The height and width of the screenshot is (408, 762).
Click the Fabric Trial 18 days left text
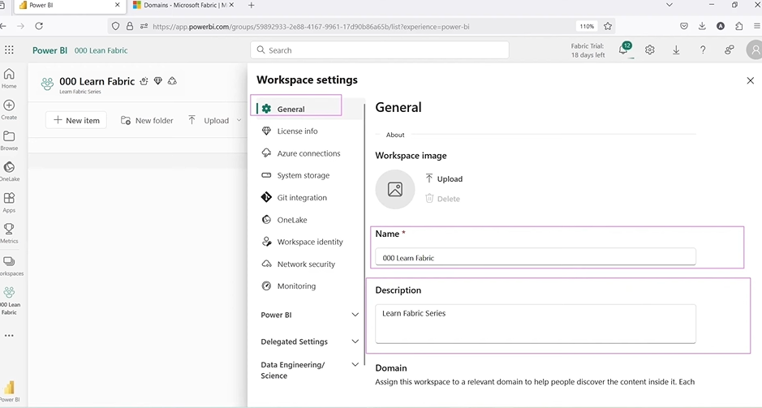click(x=588, y=50)
